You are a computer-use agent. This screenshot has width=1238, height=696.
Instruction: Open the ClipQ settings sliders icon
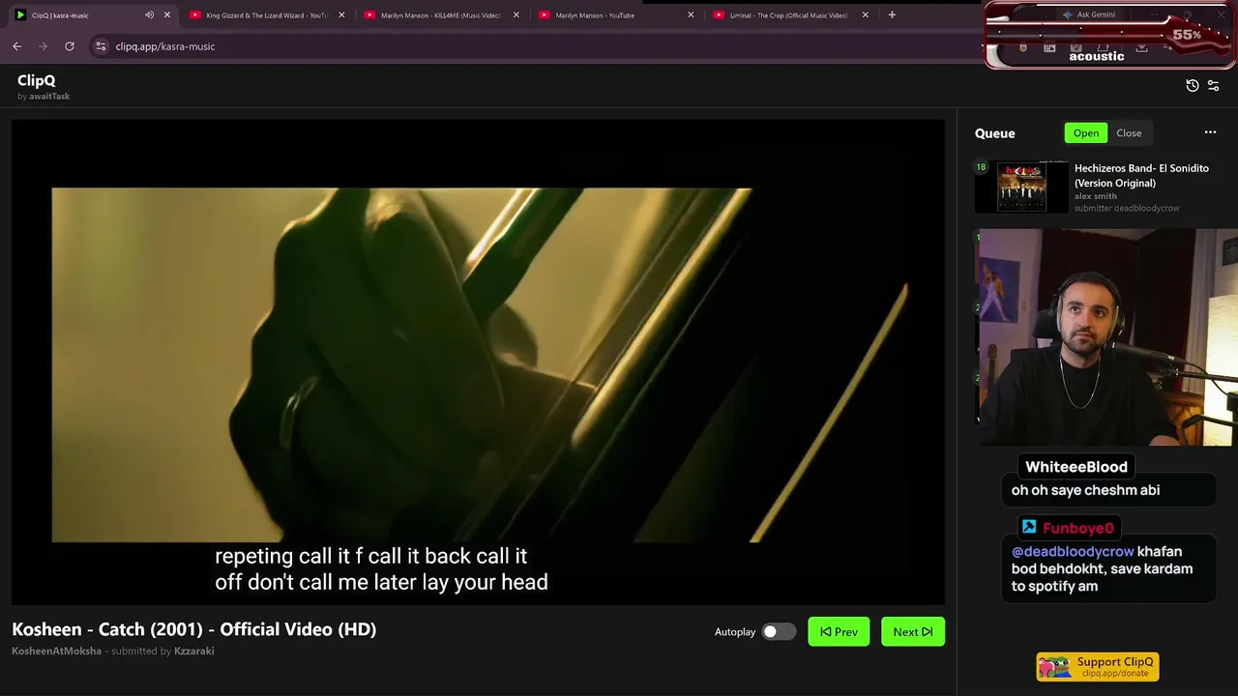1214,86
